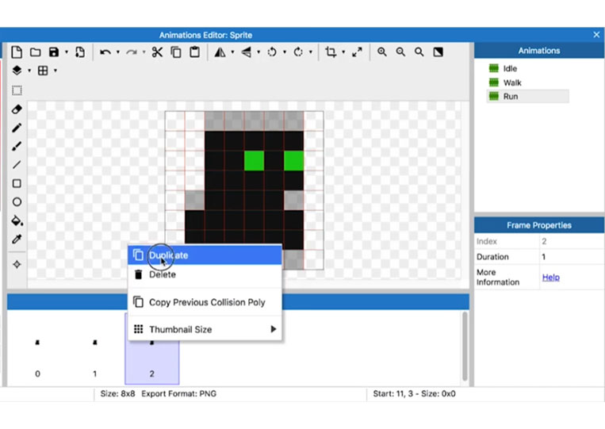This screenshot has height=429, width=605.
Task: Open the Flip options dropdown arrow
Action: pyautogui.click(x=258, y=52)
